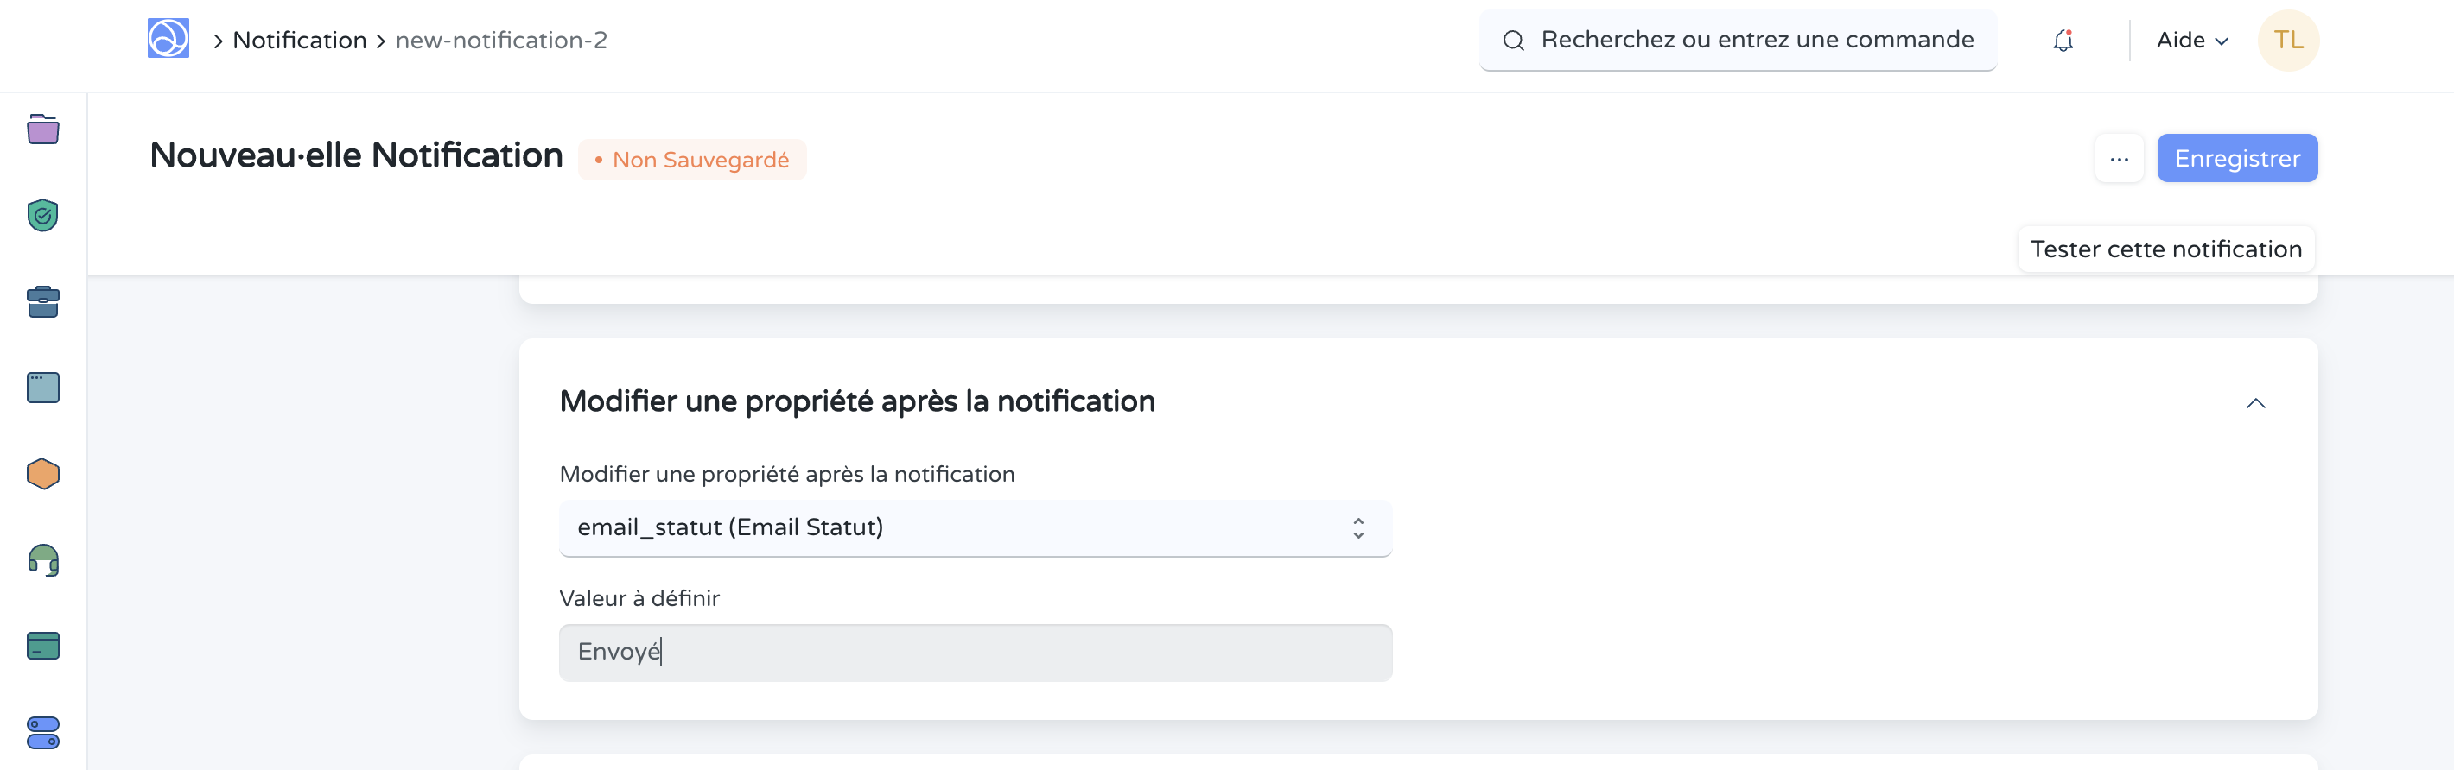Image resolution: width=2454 pixels, height=770 pixels.
Task: Click the Enregistrer button
Action: [x=2236, y=158]
